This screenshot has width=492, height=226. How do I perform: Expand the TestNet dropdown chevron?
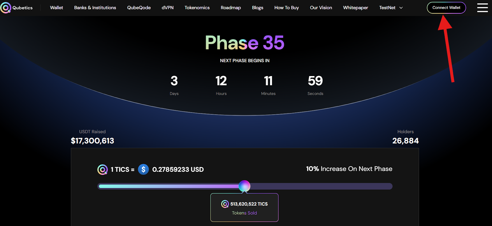pos(401,8)
